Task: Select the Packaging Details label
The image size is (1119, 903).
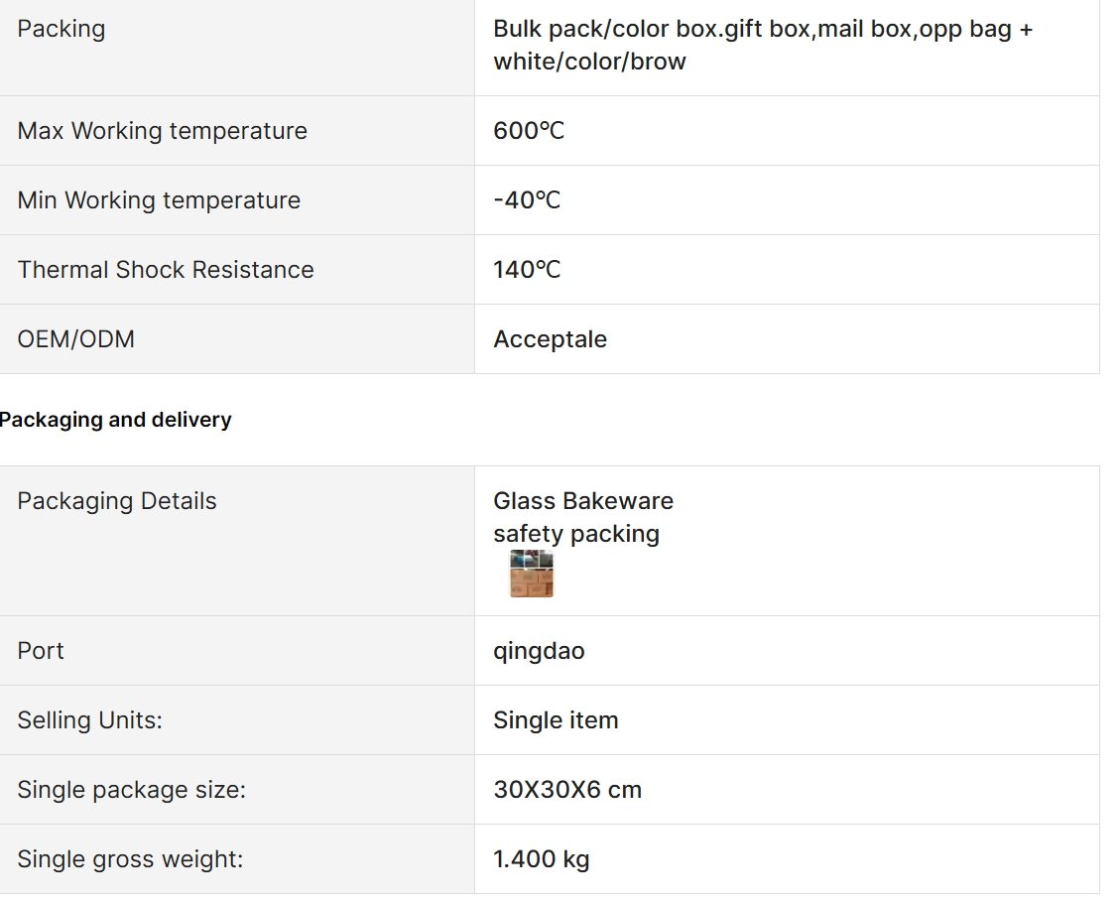Action: point(117,501)
